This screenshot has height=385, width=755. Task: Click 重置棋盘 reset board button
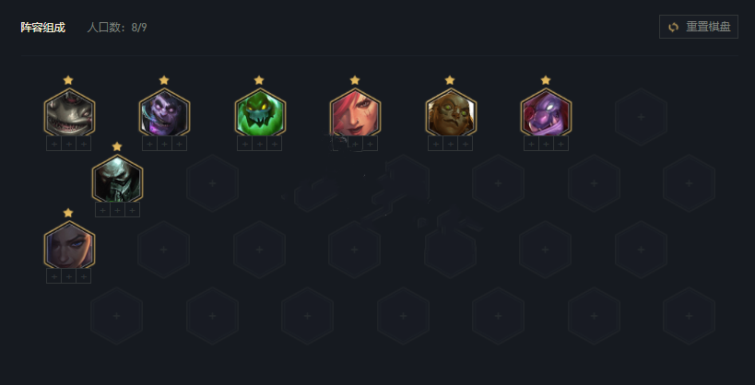[x=698, y=27]
